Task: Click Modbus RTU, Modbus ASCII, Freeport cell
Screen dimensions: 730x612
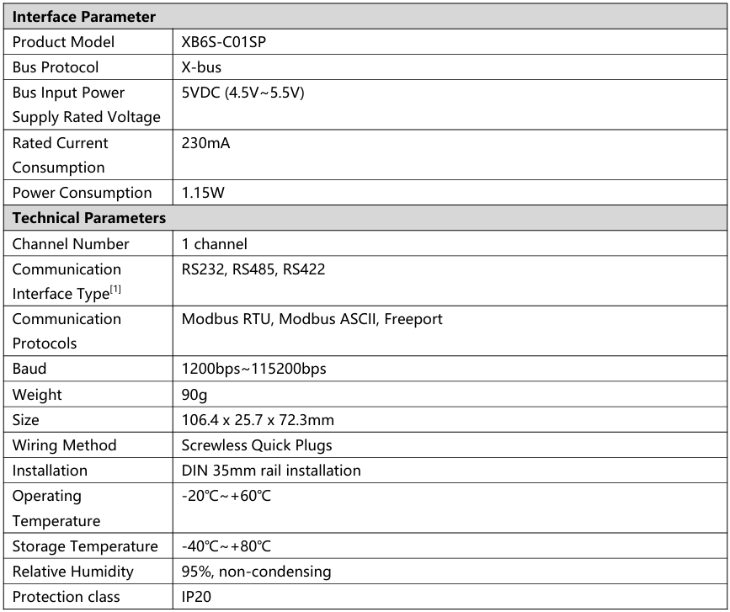Action: pos(450,331)
